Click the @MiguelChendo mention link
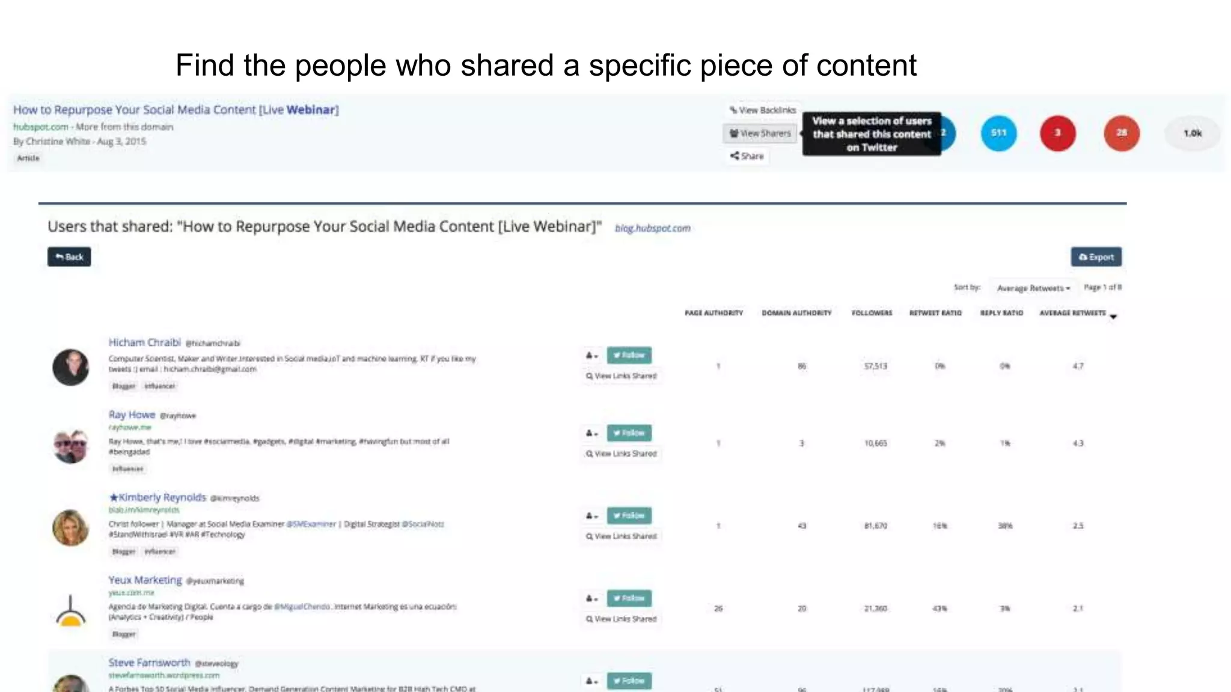 (302, 607)
